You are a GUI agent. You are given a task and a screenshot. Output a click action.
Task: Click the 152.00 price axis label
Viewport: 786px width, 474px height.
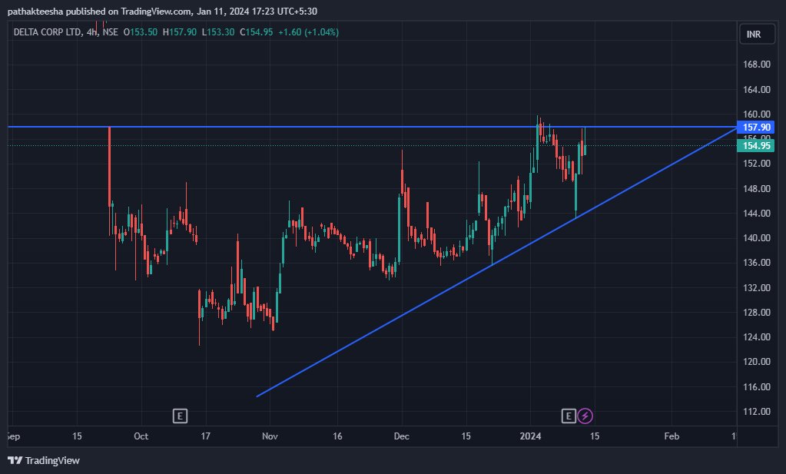tap(757, 164)
